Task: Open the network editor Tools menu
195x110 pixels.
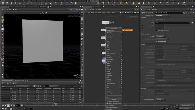Action: pos(104,13)
